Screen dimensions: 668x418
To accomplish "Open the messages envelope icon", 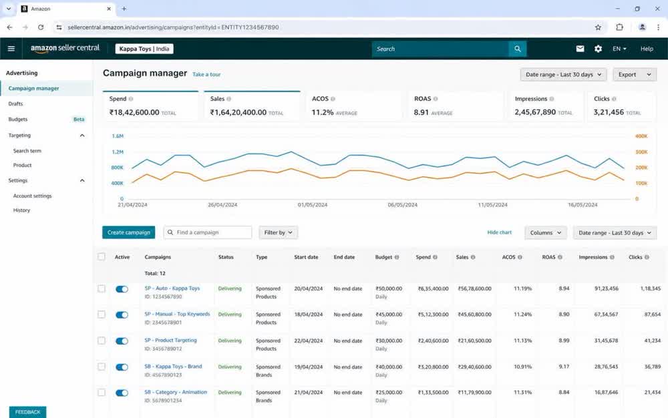I will coord(580,49).
